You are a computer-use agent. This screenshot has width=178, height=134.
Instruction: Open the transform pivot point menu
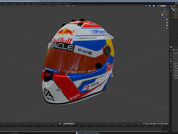65,6
